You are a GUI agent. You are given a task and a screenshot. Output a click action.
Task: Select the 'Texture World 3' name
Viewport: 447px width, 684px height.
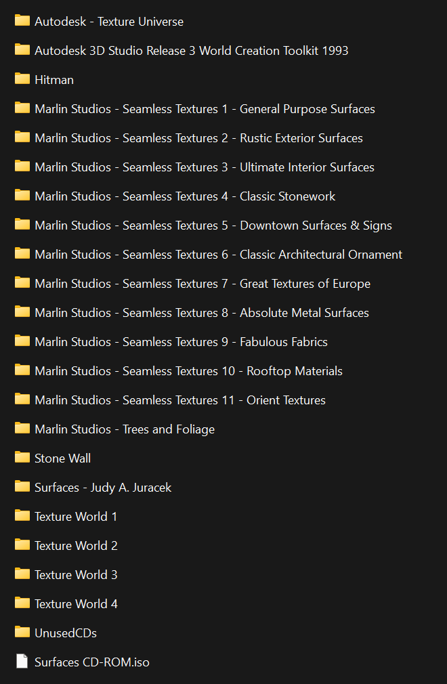[76, 575]
